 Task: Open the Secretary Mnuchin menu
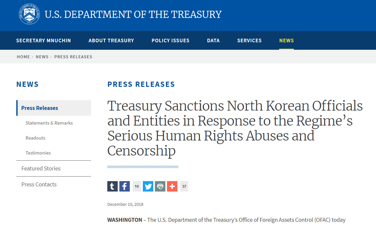[x=43, y=40]
